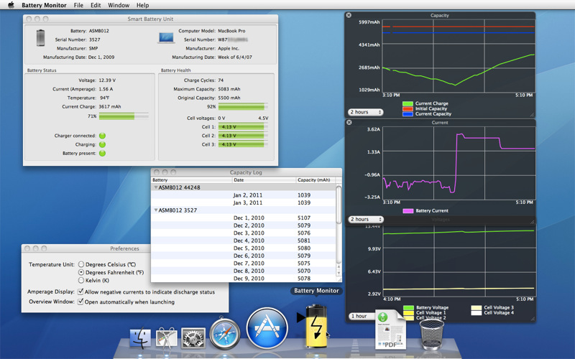
Task: Select Degrees Fahrenheit temperature unit
Action: pos(81,272)
